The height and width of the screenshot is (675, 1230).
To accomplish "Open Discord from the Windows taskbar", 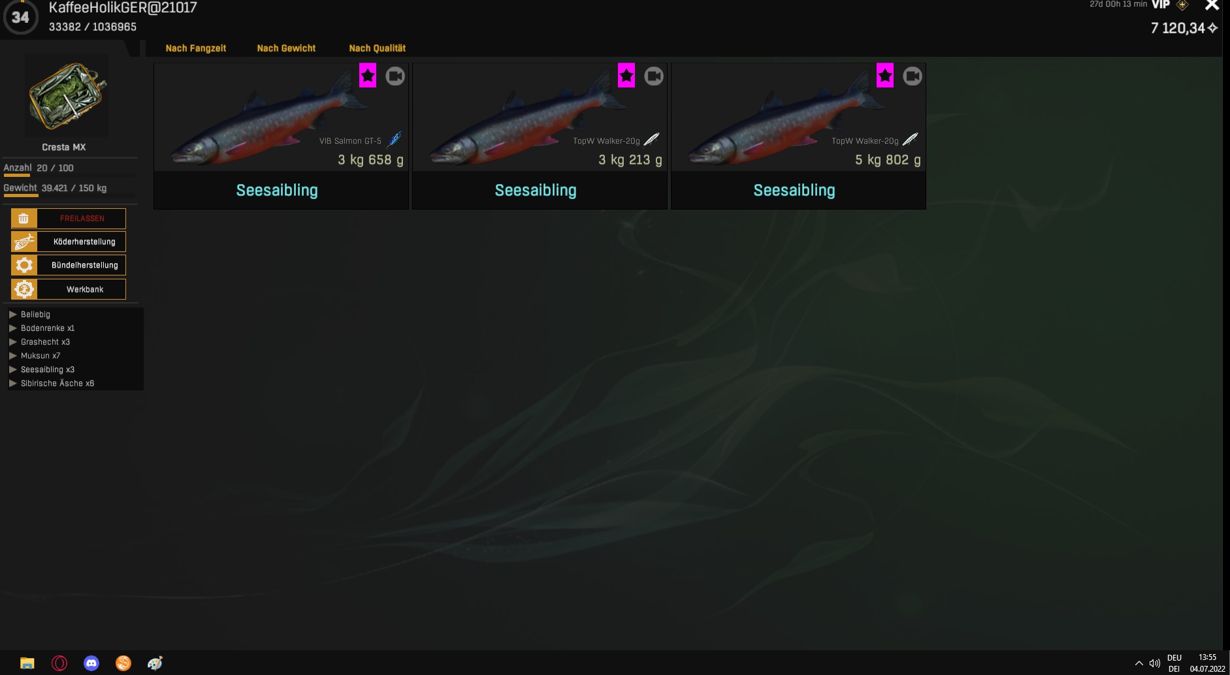I will [91, 663].
